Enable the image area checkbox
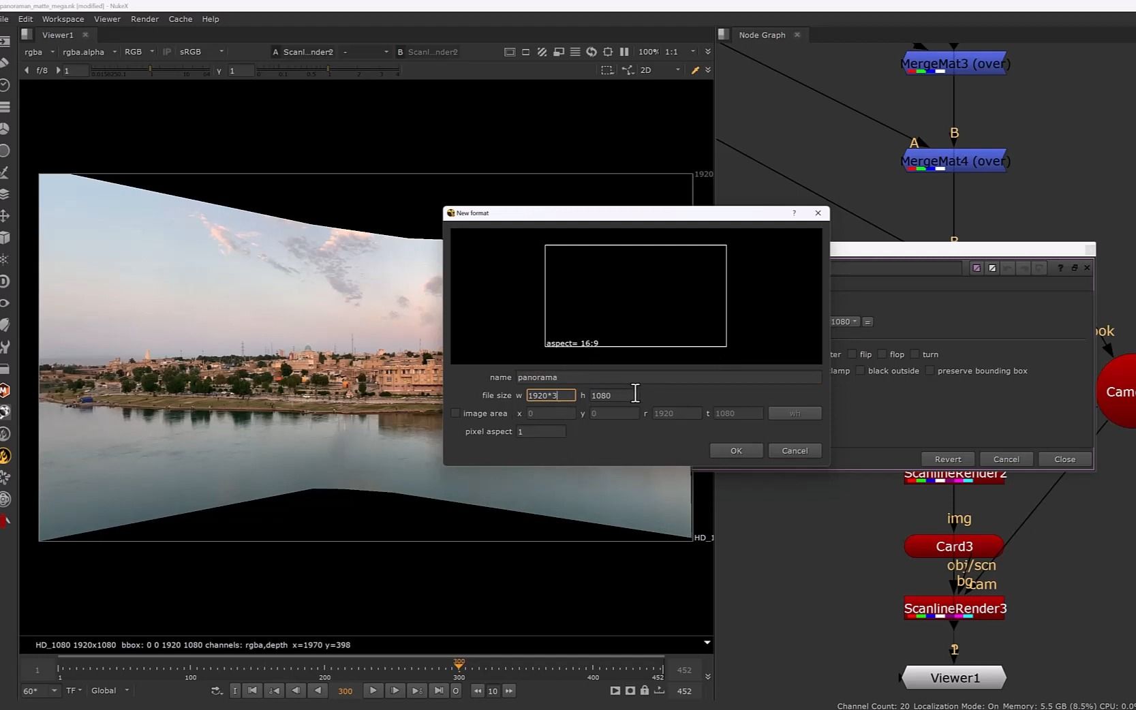Viewport: 1136px width, 710px height. [x=455, y=413]
